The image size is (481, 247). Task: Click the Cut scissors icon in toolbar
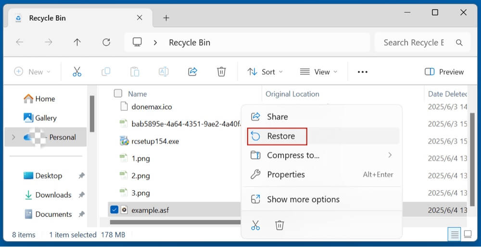pyautogui.click(x=77, y=72)
